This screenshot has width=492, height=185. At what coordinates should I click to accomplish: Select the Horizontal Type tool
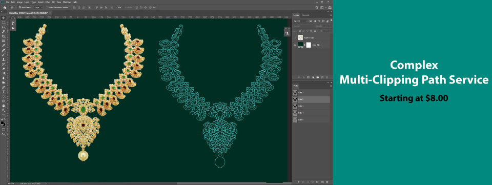(x=4, y=92)
